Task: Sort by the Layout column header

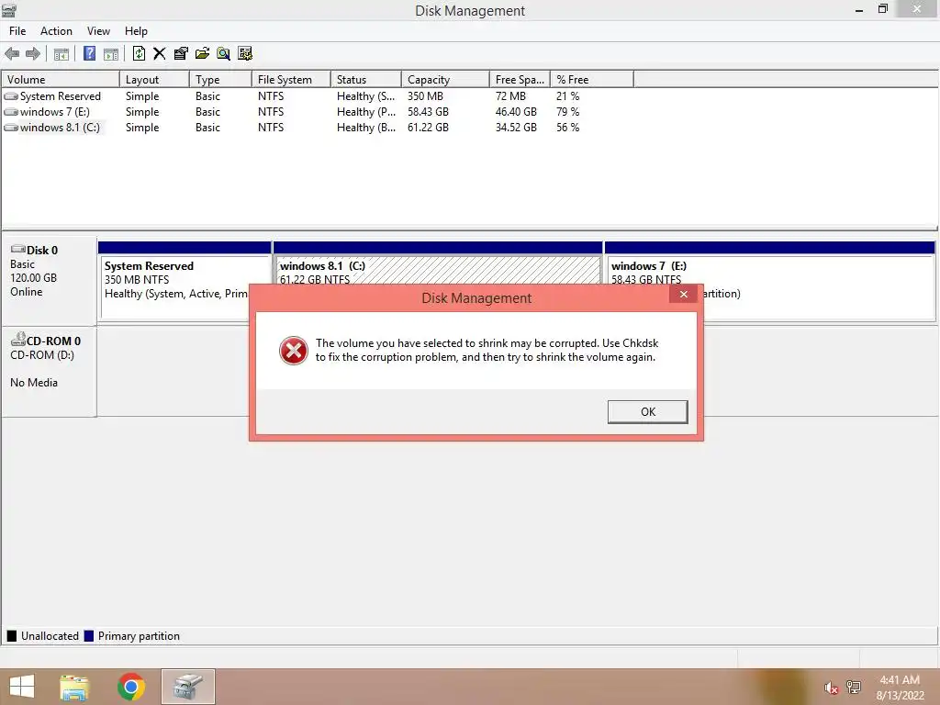Action: point(154,80)
